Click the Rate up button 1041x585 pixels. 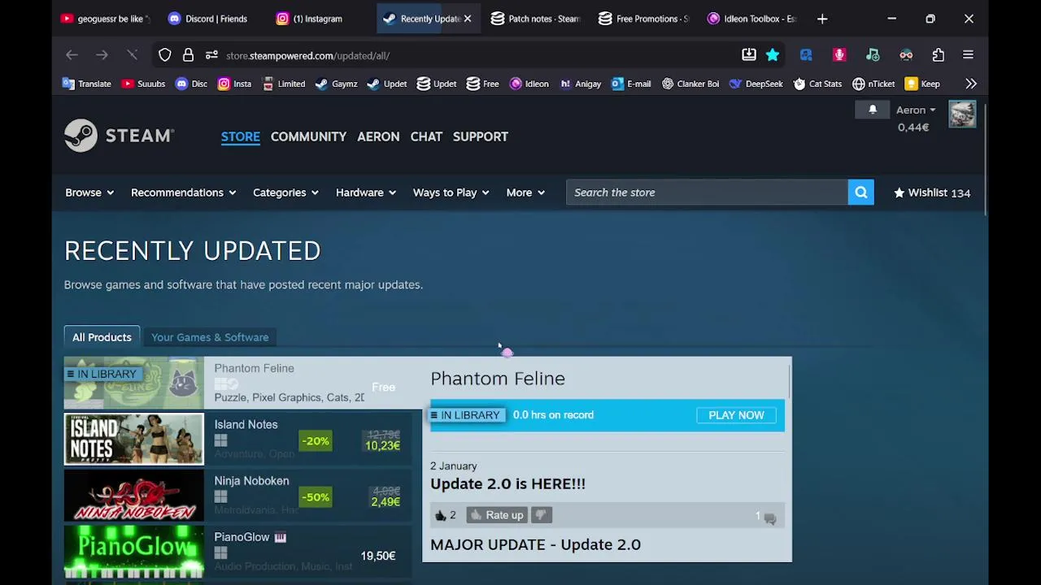pos(496,515)
